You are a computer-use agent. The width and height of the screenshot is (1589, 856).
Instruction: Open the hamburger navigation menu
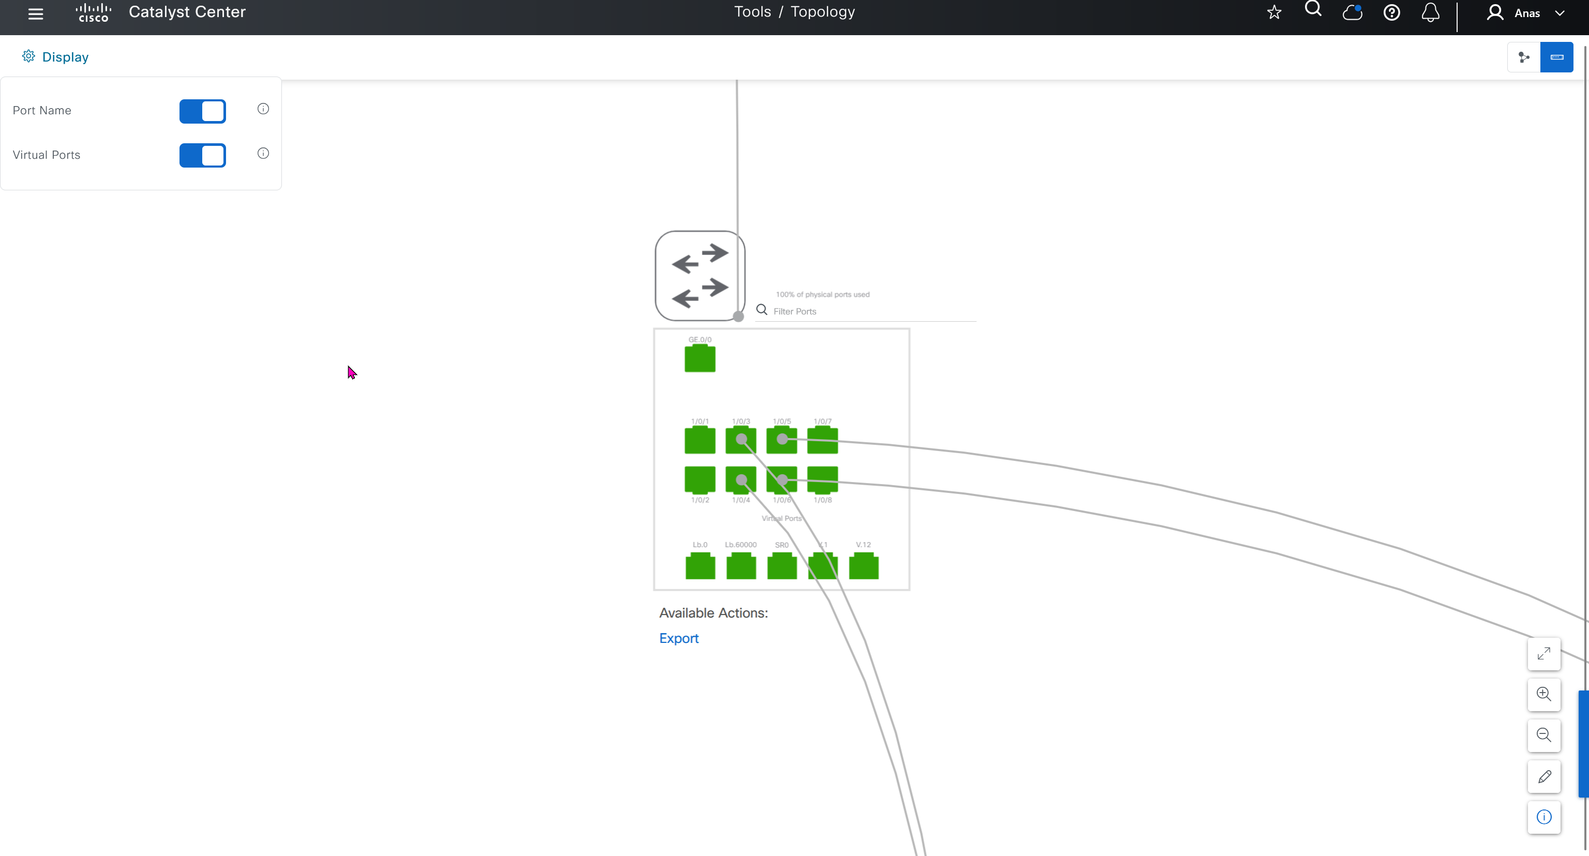coord(36,13)
